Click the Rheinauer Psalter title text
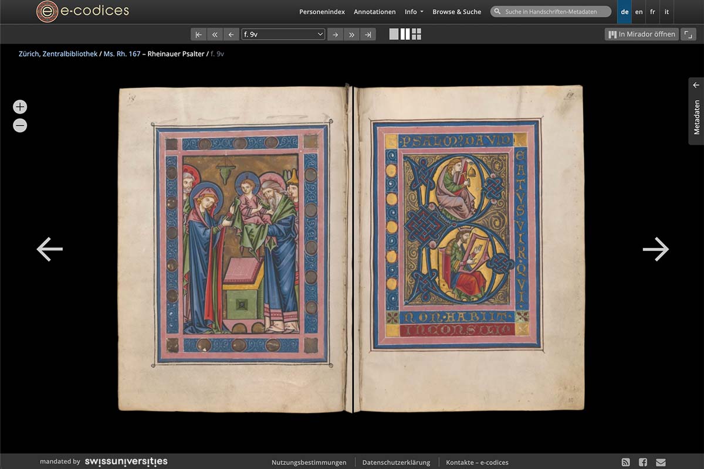 point(176,54)
